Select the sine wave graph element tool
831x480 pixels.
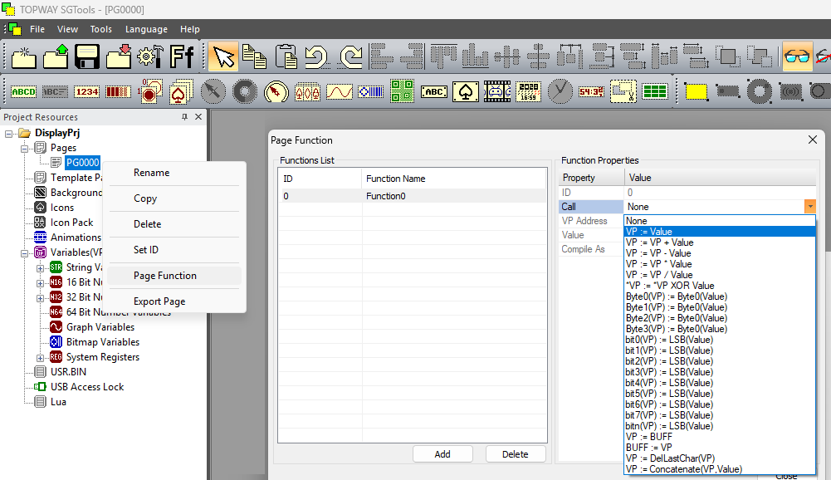339,91
